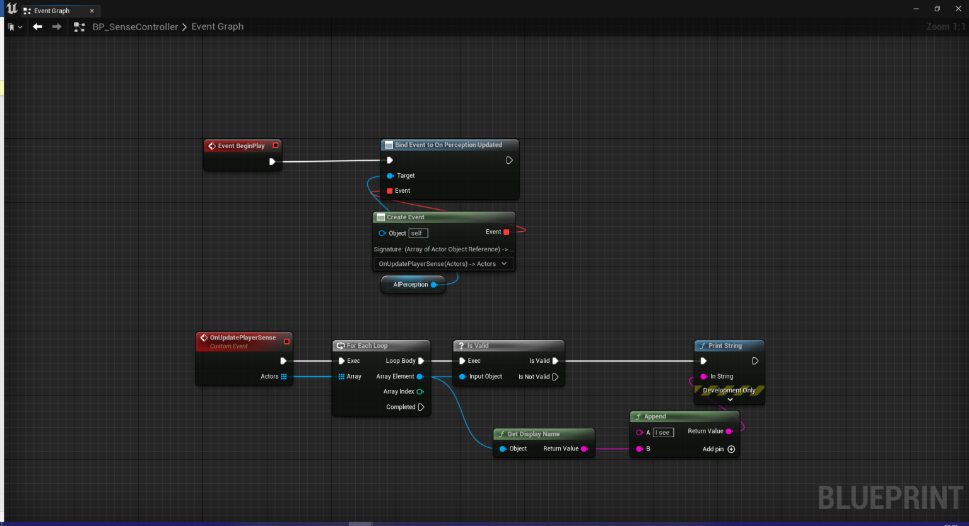Click the Event Graph breadcrumb link
Viewport: 969px width, 526px height.
coord(217,26)
